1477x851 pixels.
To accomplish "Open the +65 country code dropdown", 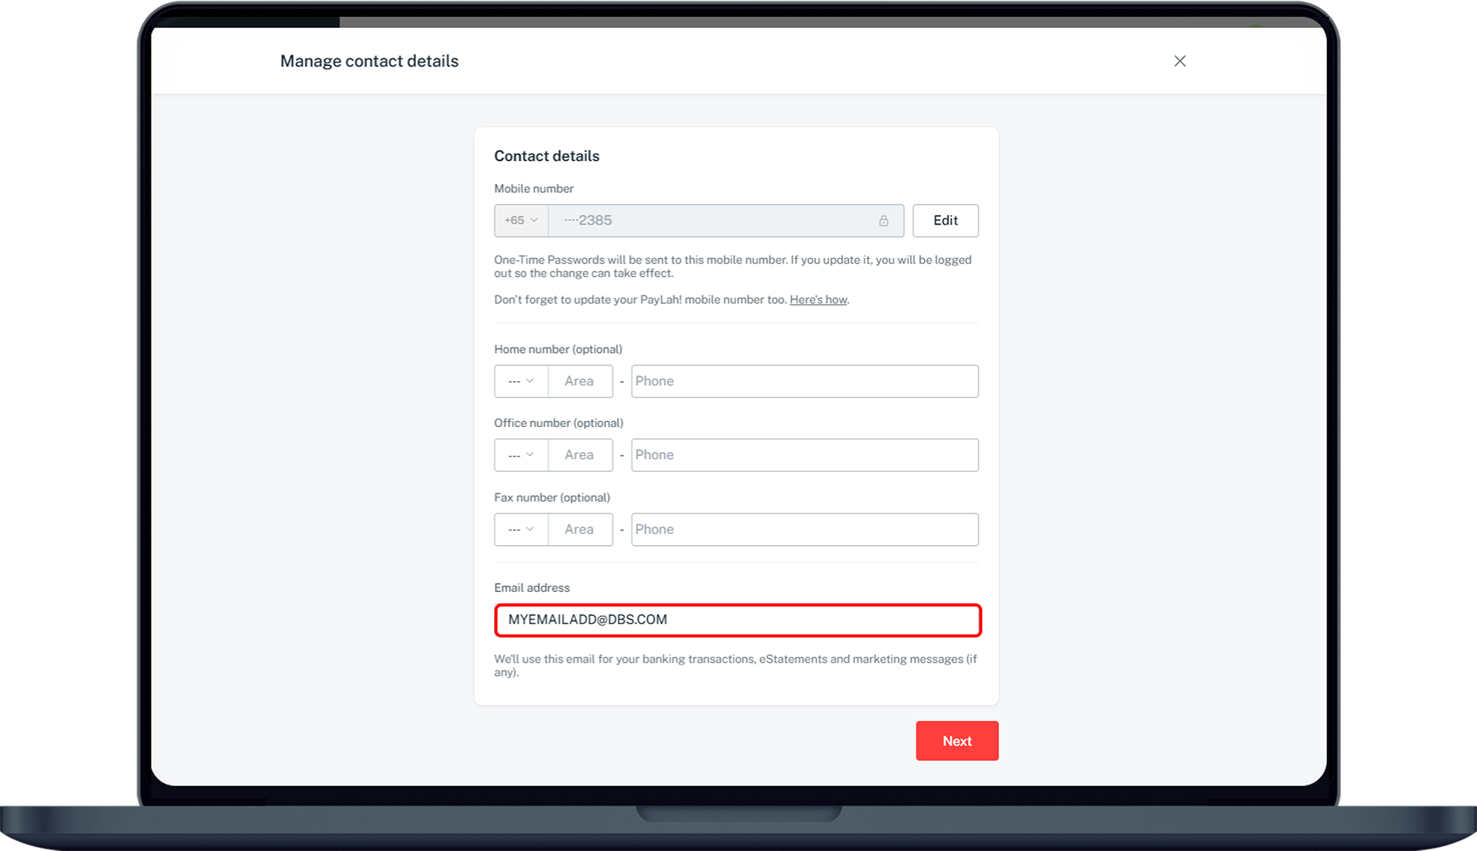I will point(520,220).
